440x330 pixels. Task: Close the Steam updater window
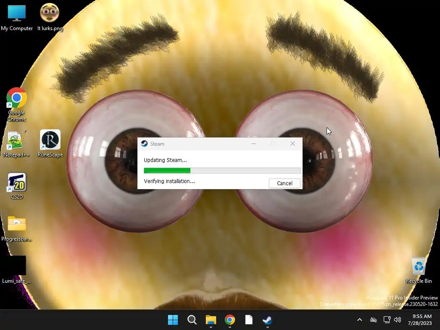coord(292,144)
